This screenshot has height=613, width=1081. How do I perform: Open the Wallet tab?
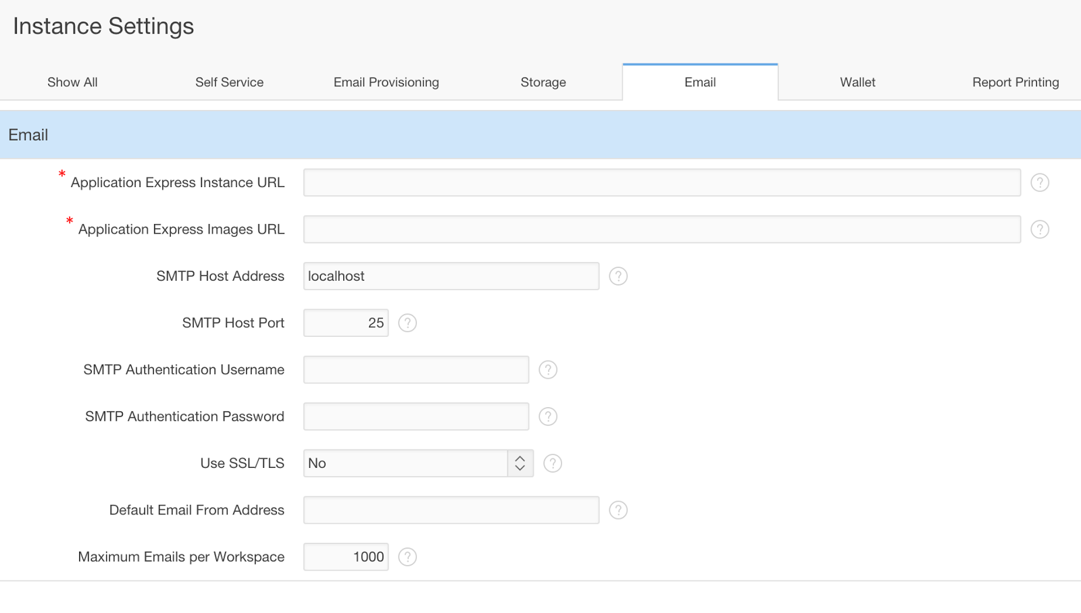click(x=857, y=82)
